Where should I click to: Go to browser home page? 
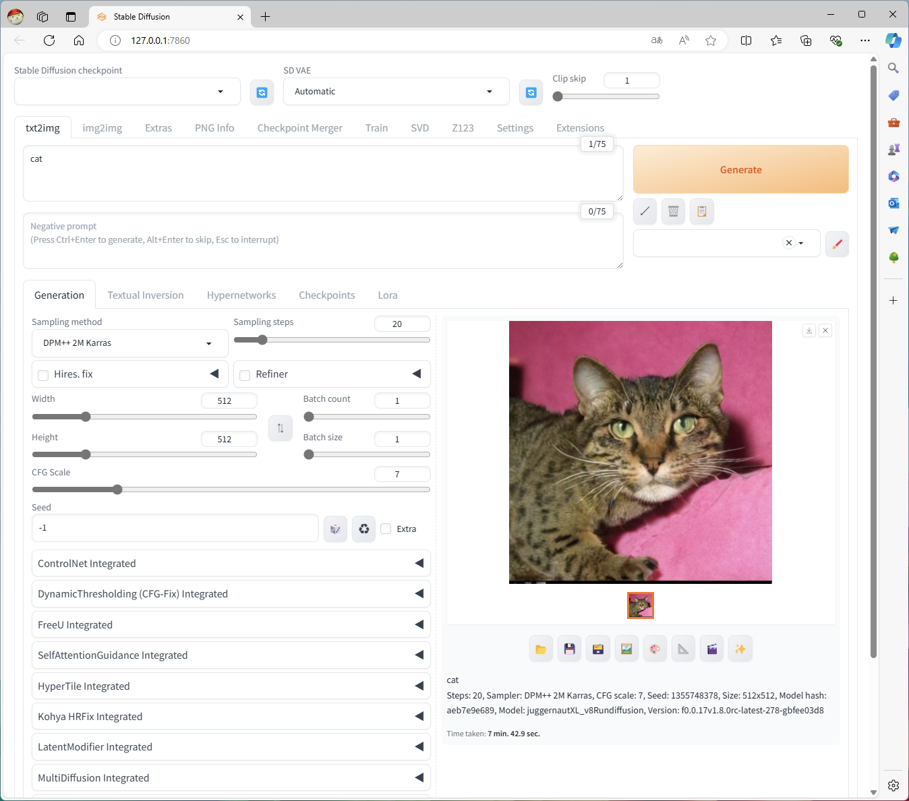pos(79,40)
